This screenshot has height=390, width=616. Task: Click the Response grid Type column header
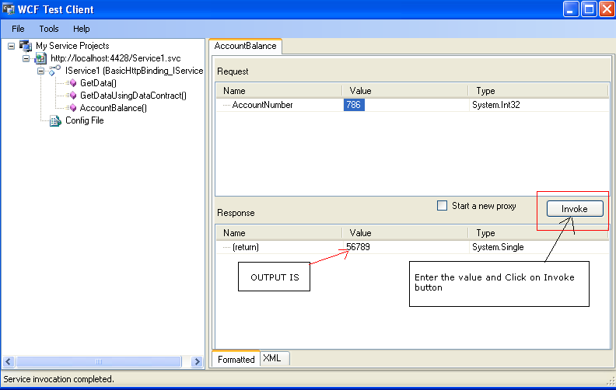(x=538, y=233)
